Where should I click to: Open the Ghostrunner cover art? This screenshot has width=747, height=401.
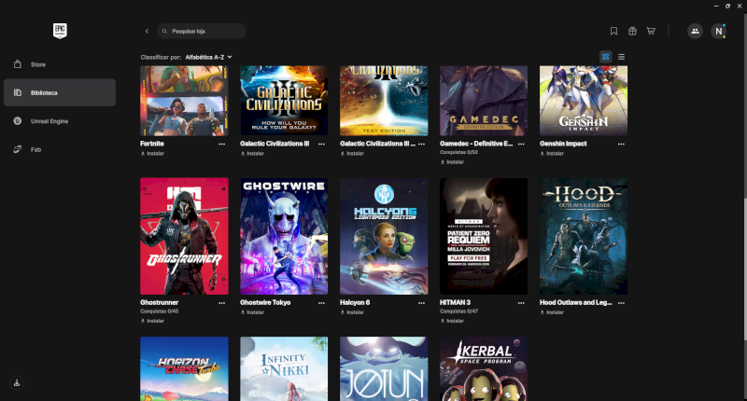(184, 237)
